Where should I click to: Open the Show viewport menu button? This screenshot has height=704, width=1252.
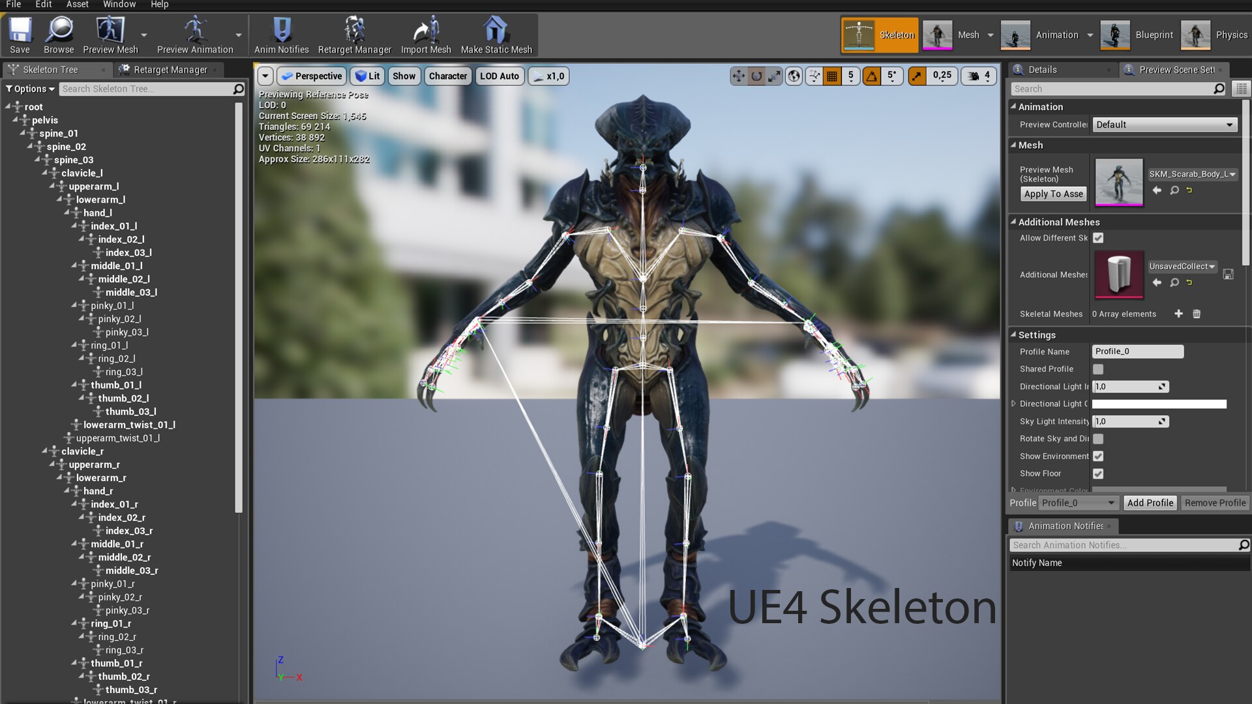click(x=404, y=76)
